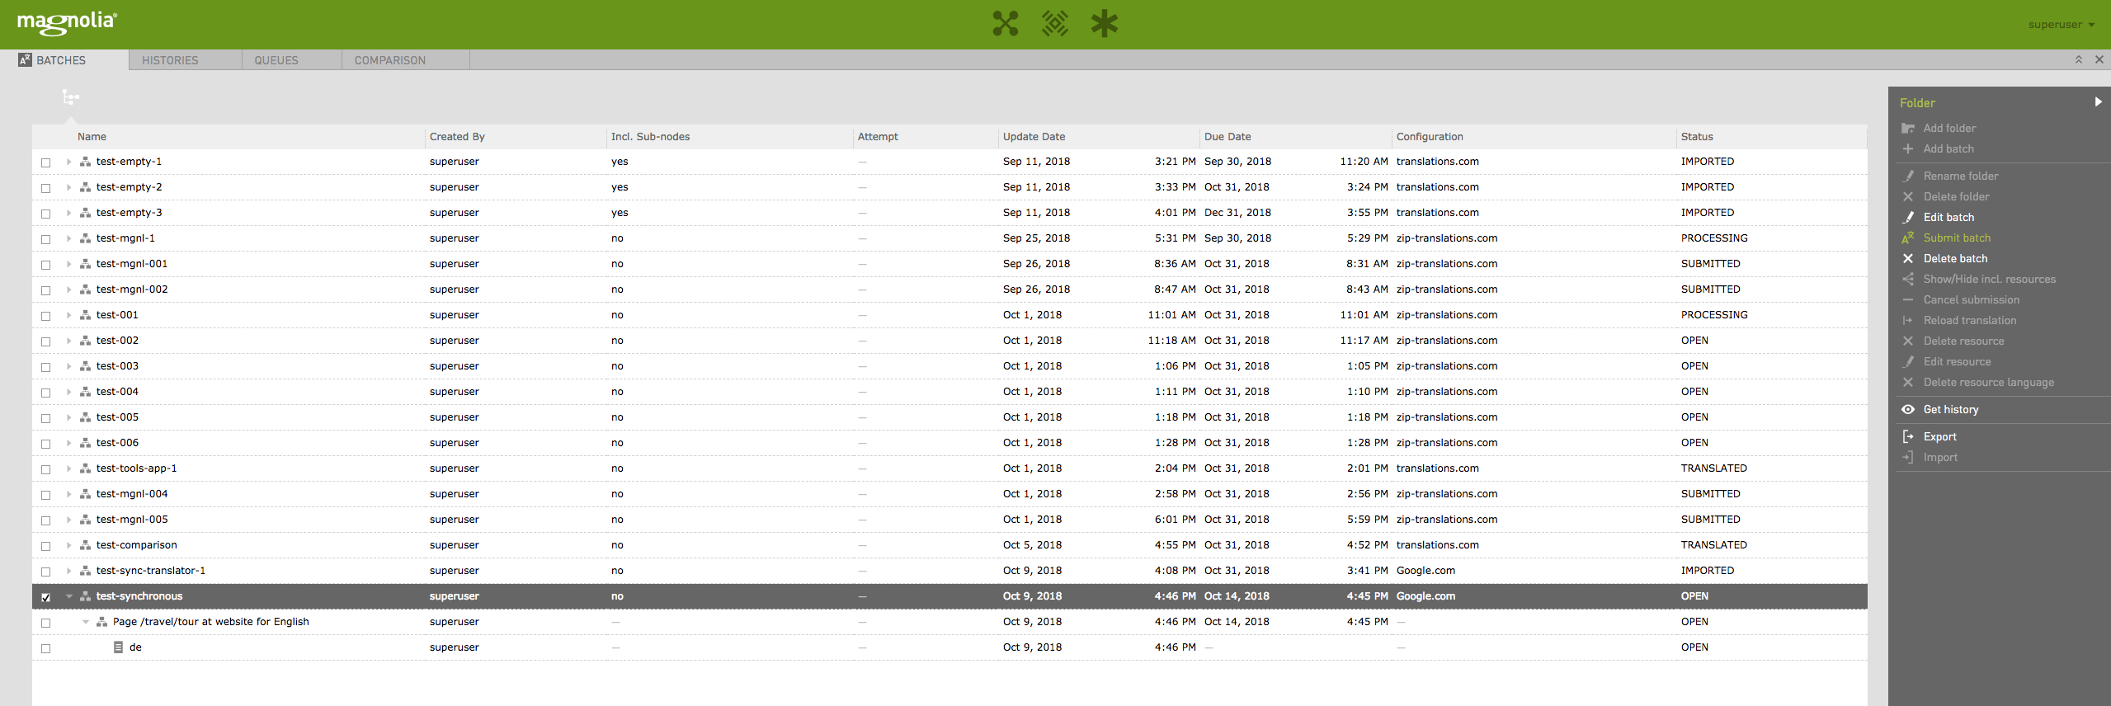The image size is (2111, 706).
Task: Click the Delete batch X icon
Action: tap(1908, 259)
